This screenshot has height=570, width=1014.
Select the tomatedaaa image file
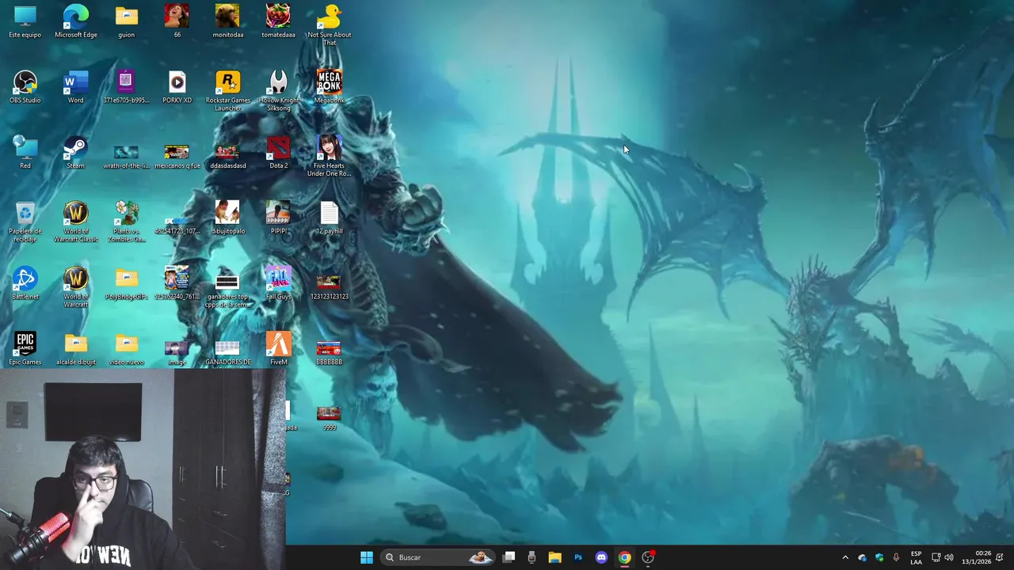tap(278, 21)
